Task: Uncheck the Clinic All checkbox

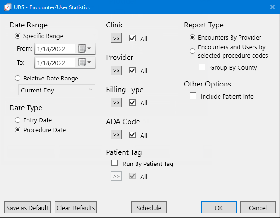Action: (x=132, y=38)
